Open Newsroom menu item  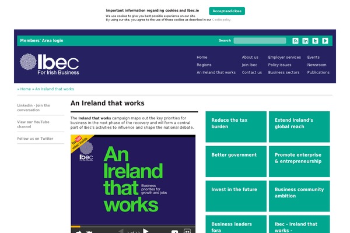pyautogui.click(x=317, y=65)
